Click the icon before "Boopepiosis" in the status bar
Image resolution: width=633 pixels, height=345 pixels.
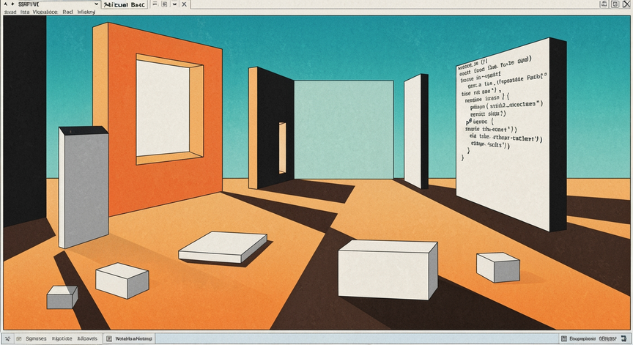click(x=564, y=338)
